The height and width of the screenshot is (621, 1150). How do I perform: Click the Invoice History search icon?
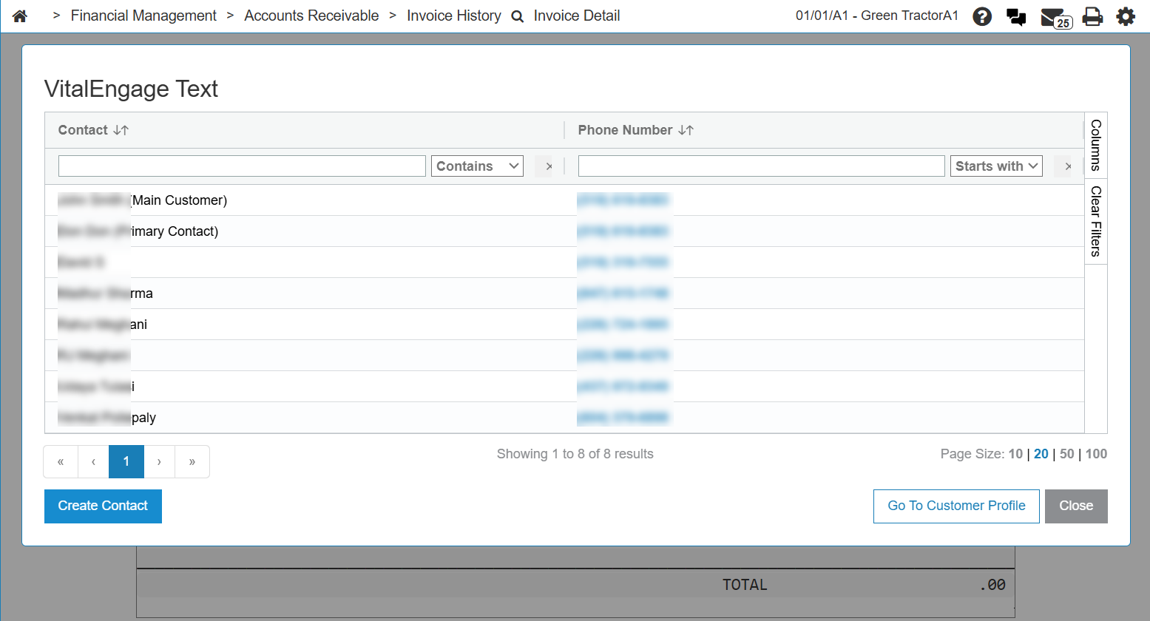(518, 16)
